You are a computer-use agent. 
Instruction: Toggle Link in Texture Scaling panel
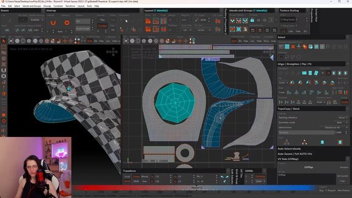(x=290, y=31)
